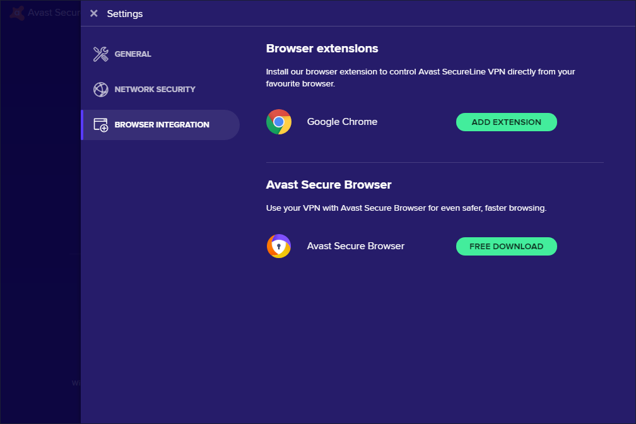
Task: Click the 'Settings' title text
Action: [x=125, y=14]
